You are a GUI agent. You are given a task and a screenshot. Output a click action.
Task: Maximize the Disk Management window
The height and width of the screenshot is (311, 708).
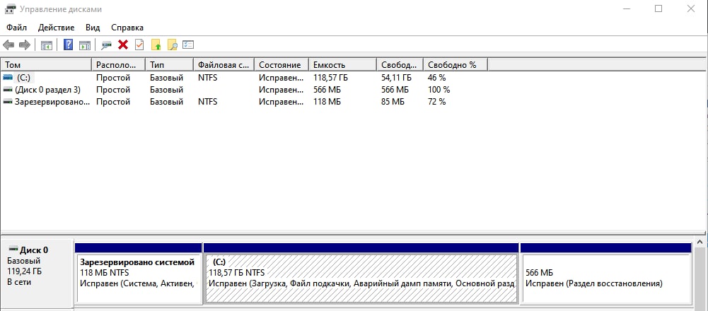[658, 8]
